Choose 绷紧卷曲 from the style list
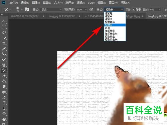This screenshot has width=167, height=125. [115, 31]
